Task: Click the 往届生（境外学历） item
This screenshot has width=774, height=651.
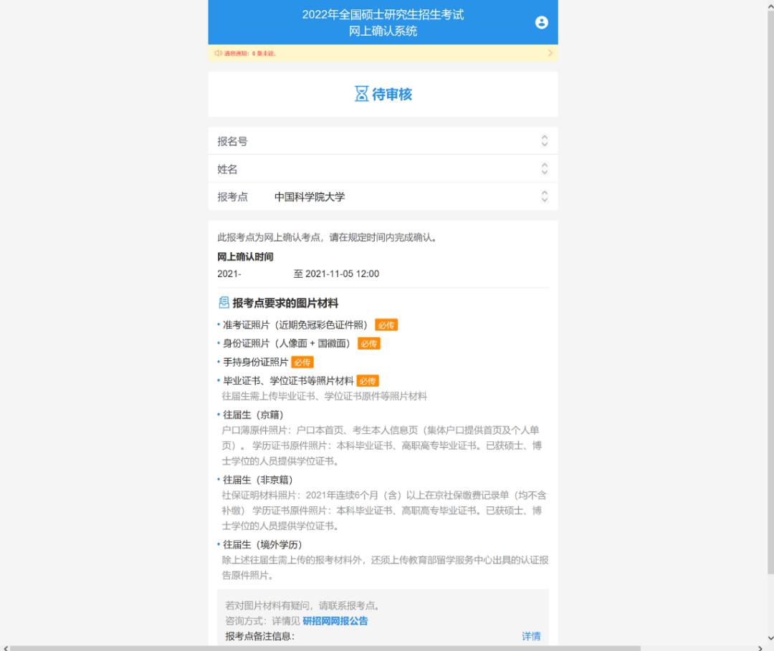Action: [262, 544]
